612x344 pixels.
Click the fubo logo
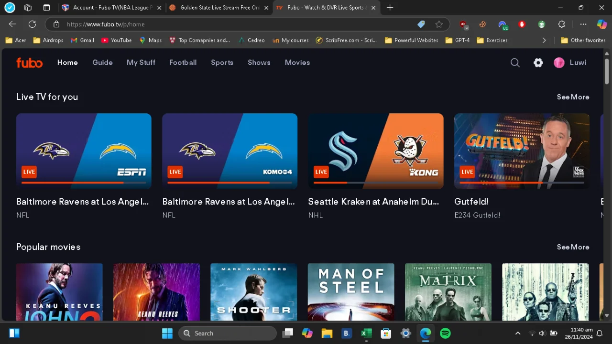tap(29, 63)
